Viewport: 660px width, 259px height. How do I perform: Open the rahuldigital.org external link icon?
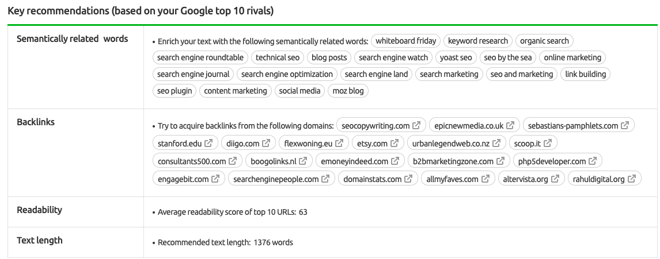click(632, 179)
